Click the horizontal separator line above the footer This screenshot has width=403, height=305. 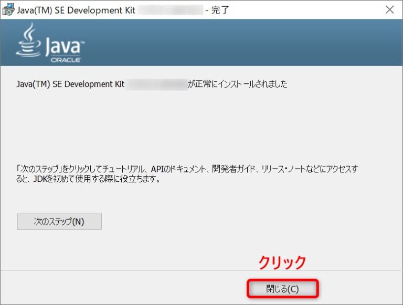pos(157,270)
